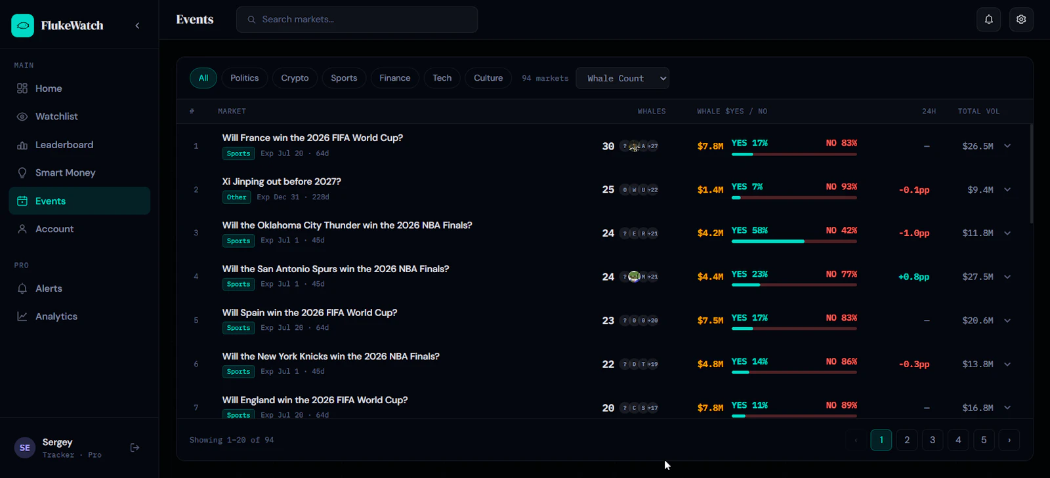The image size is (1050, 478).
Task: Go to page 5 of markets
Action: pos(984,440)
